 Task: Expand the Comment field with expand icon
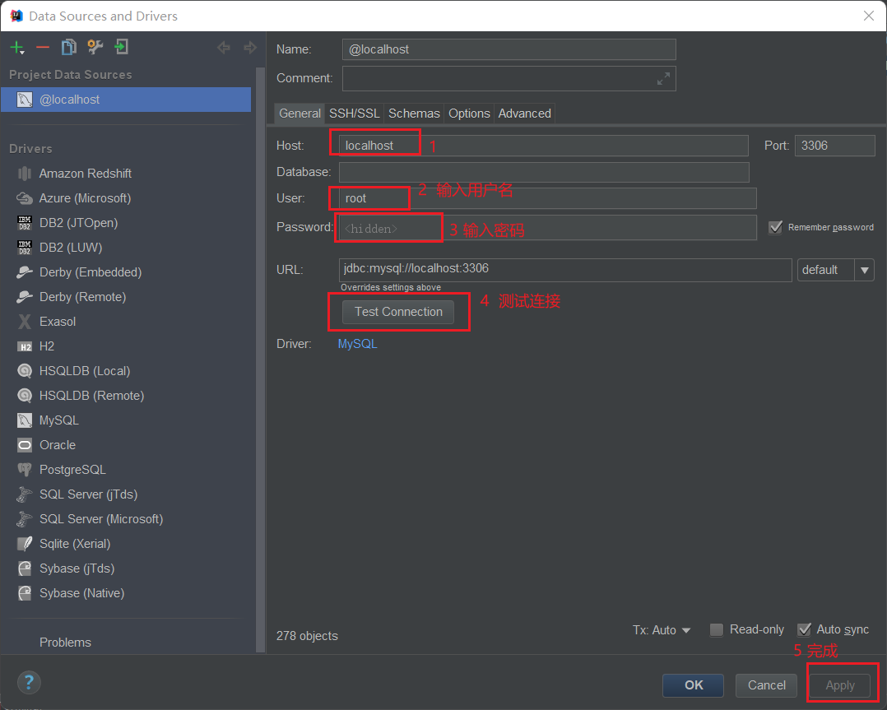(663, 79)
